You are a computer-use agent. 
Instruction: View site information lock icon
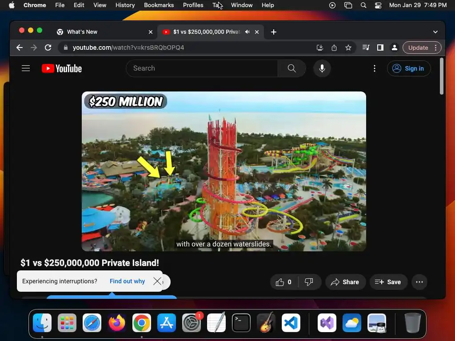tap(66, 48)
